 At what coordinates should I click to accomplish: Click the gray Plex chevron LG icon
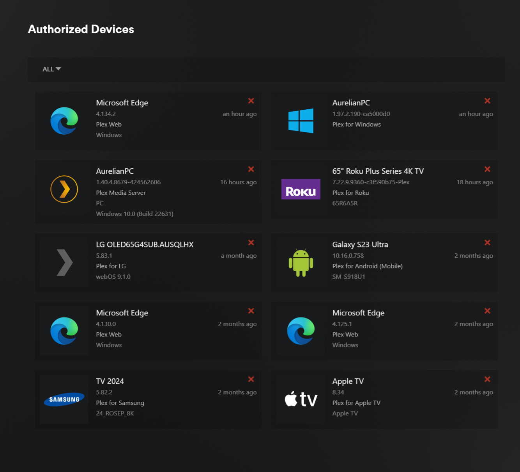point(64,262)
